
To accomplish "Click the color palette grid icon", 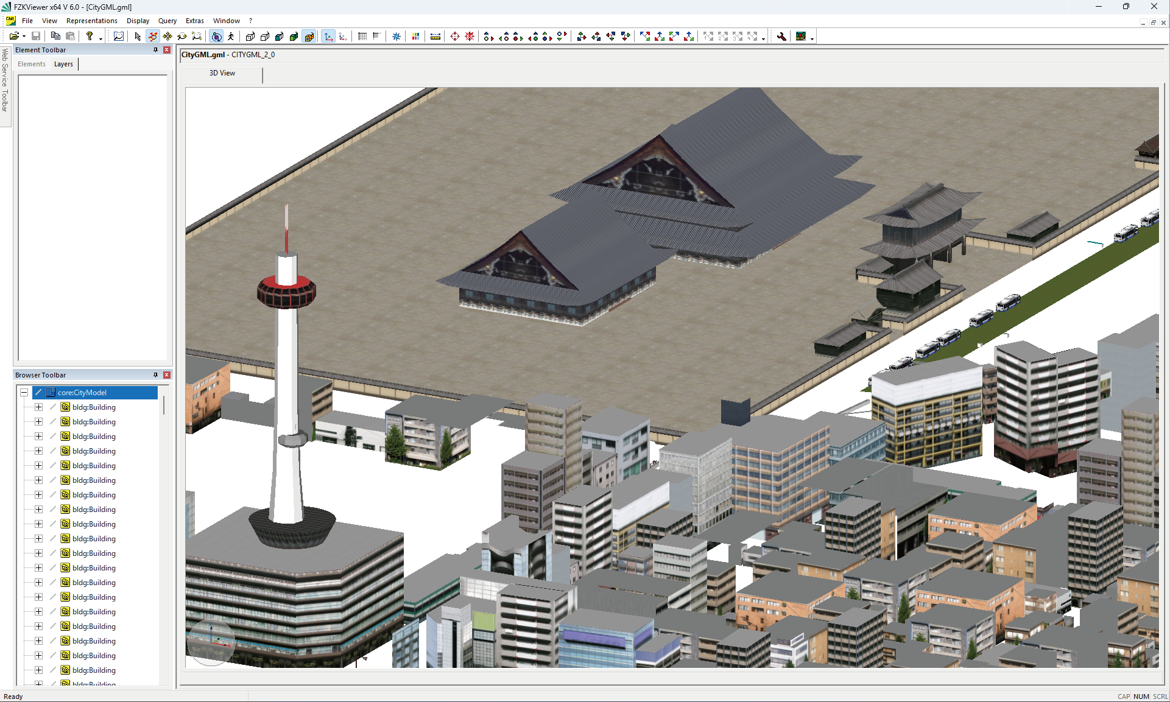I will [415, 37].
